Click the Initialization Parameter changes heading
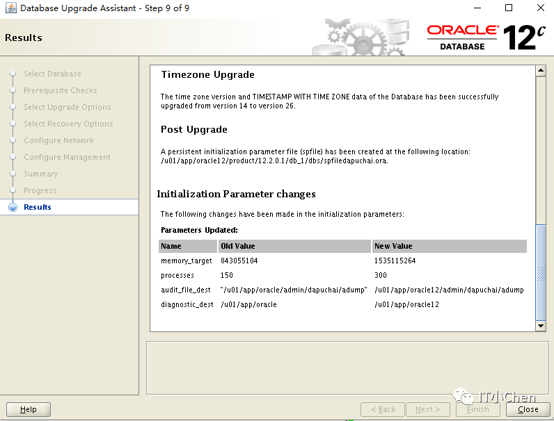The image size is (554, 421). (236, 194)
